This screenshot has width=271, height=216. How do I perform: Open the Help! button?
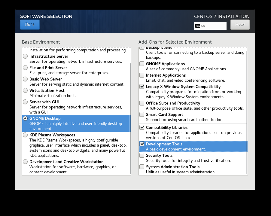click(240, 25)
